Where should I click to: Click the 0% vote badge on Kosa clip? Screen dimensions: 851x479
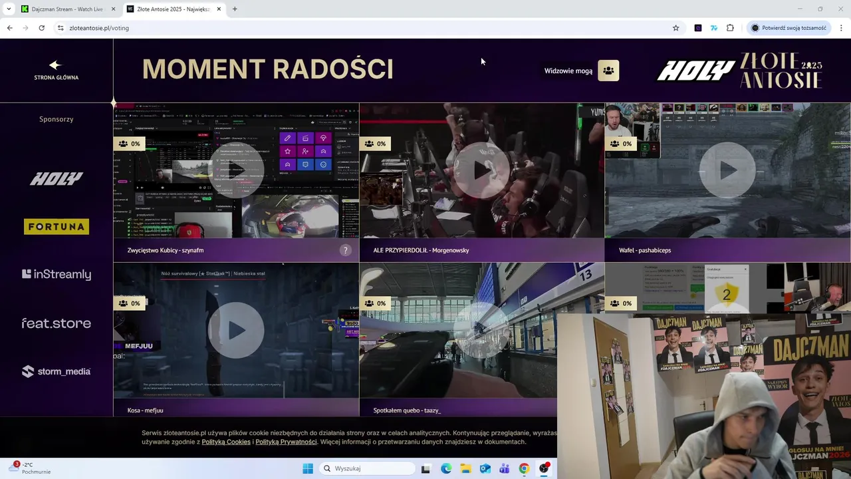(x=130, y=303)
